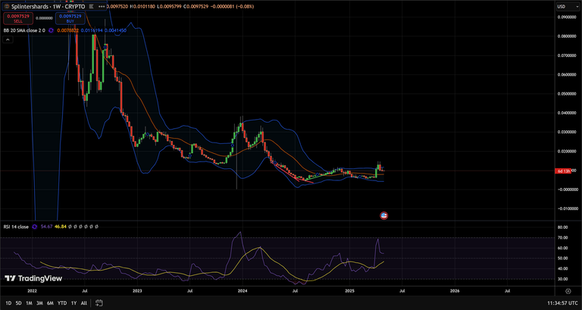This screenshot has width=582, height=310.
Task: Click the Splintershards · 1W · CRYPTO title
Action: [x=48, y=7]
